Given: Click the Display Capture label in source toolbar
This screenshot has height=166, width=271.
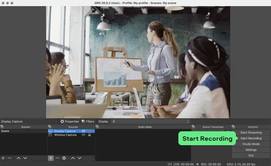Looking at the screenshot, I should 12,122.
